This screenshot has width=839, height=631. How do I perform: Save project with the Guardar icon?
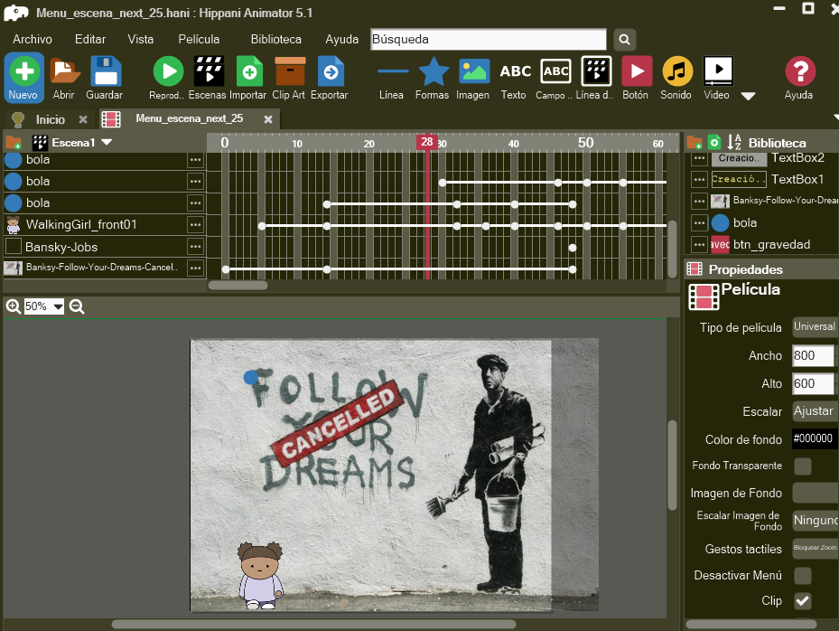pos(105,78)
